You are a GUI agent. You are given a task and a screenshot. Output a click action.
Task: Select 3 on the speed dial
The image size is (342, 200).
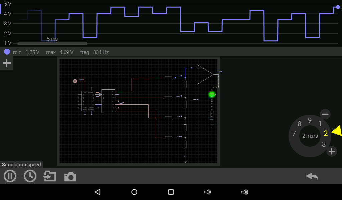(x=324, y=144)
